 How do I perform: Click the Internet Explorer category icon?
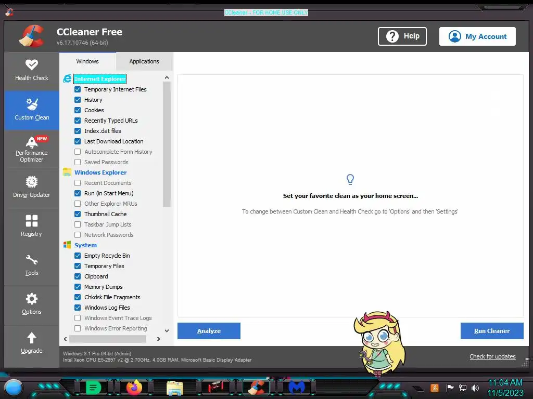coord(67,79)
